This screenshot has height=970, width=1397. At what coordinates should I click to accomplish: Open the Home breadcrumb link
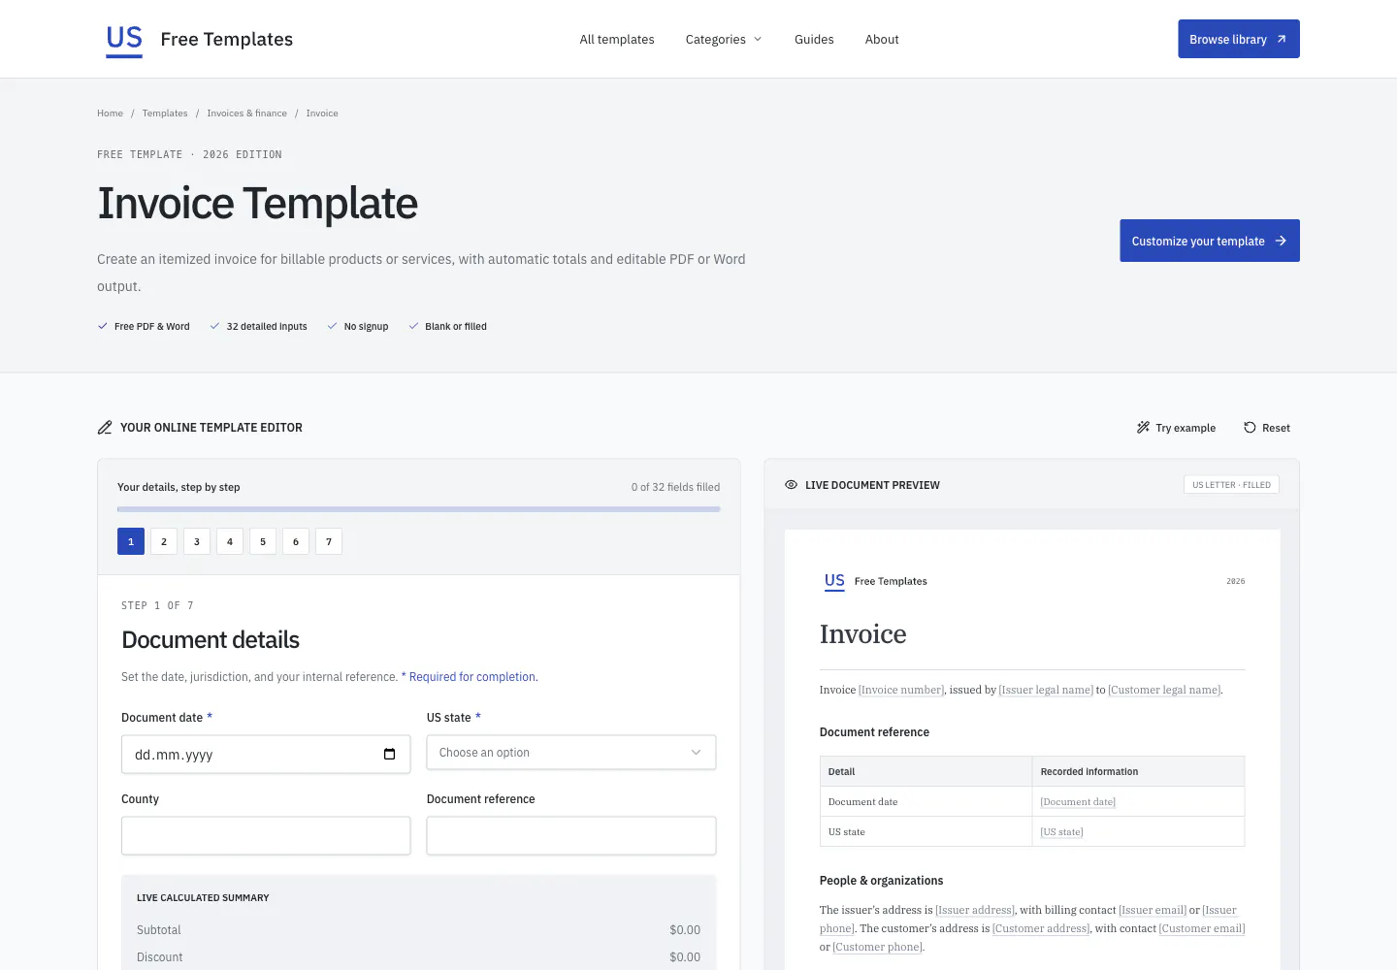110,113
